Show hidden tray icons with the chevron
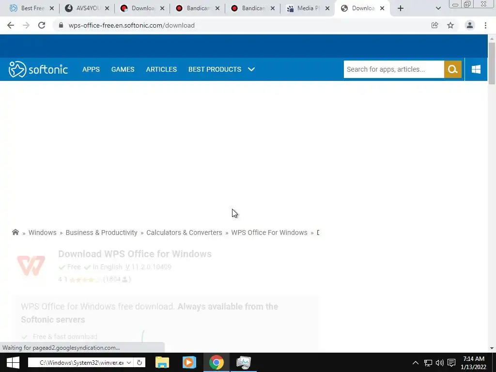Image resolution: width=496 pixels, height=372 pixels. tap(416, 363)
